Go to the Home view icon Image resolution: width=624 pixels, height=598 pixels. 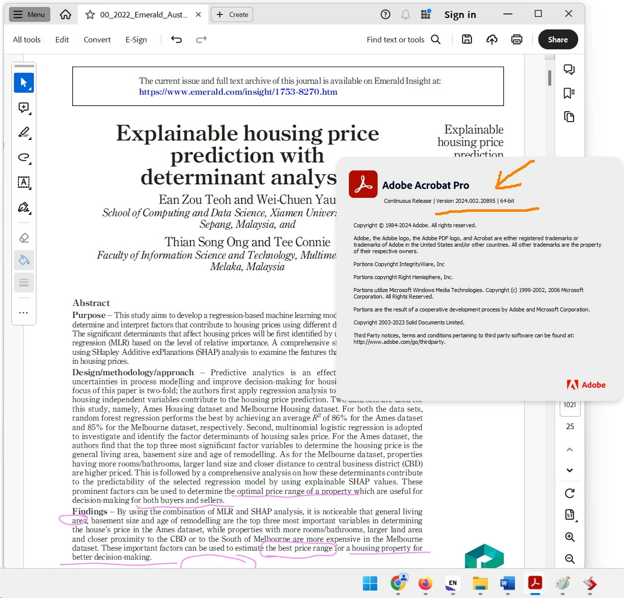click(x=65, y=14)
